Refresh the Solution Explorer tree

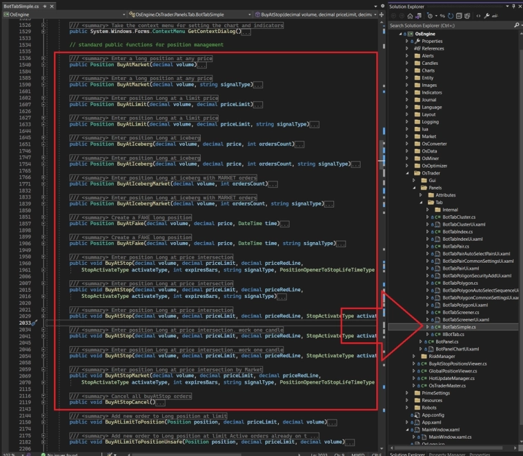(451, 15)
